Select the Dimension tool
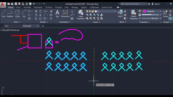173x97 pixels. tap(65, 14)
